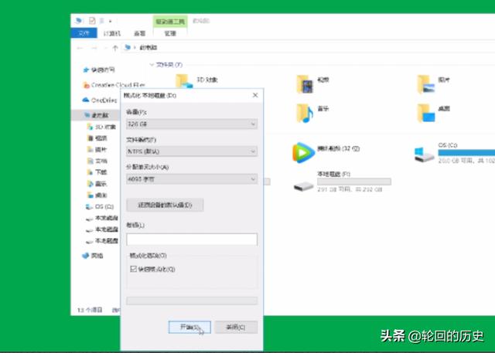The height and width of the screenshot is (353, 495).
Task: Close the Format Local Disk dialog
Action: (255, 94)
